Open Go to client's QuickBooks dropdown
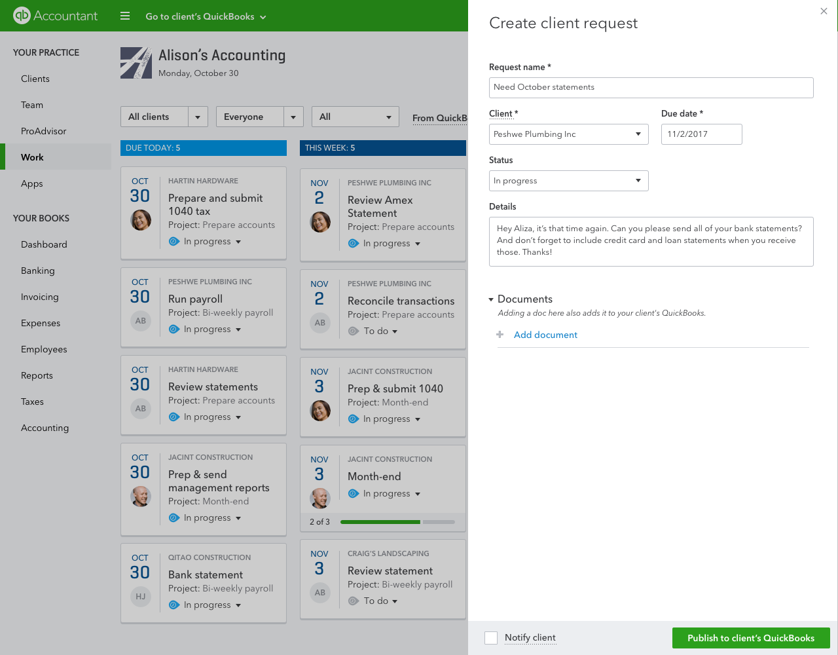Viewport: 838px width, 655px height. (206, 16)
